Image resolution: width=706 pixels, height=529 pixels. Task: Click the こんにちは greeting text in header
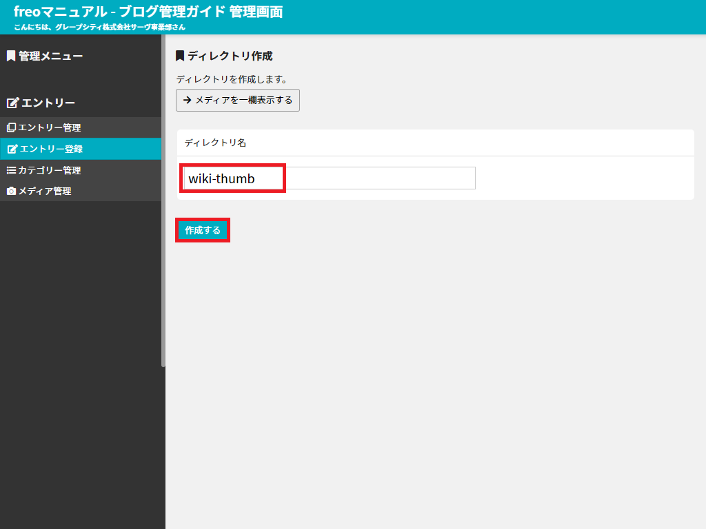(x=99, y=27)
